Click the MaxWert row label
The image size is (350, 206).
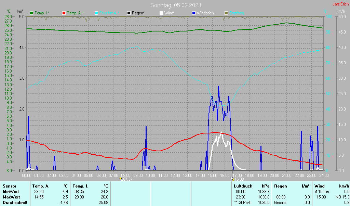(11, 197)
